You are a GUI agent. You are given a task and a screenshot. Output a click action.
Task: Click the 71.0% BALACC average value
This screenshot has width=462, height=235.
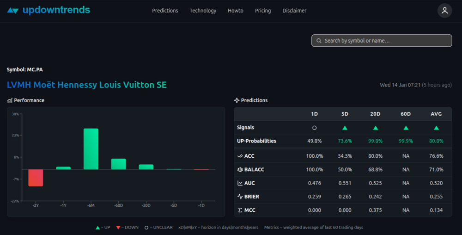[437, 169]
